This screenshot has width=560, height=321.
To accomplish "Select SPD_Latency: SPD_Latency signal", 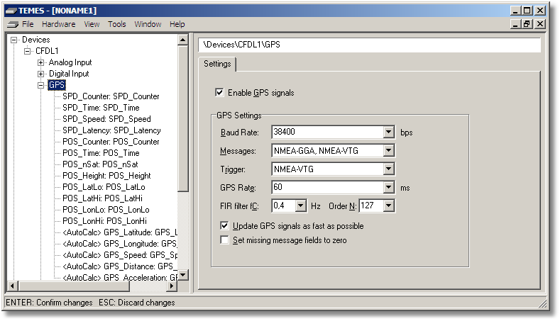I will pyautogui.click(x=111, y=130).
